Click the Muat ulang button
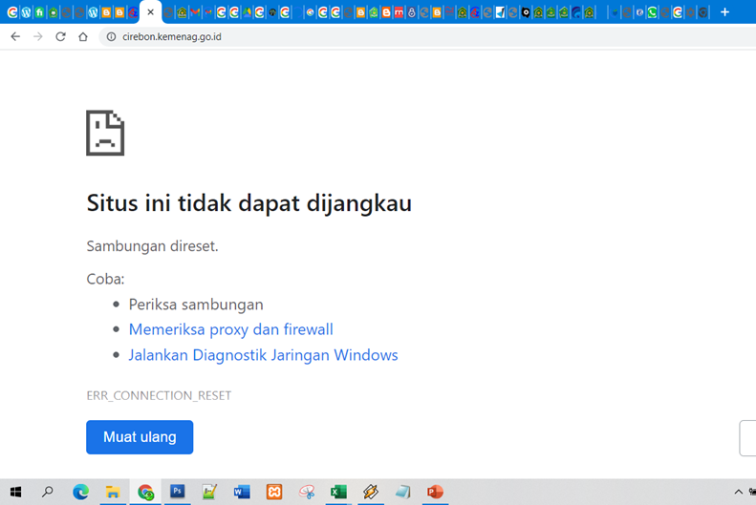Image resolution: width=756 pixels, height=505 pixels. pos(140,437)
